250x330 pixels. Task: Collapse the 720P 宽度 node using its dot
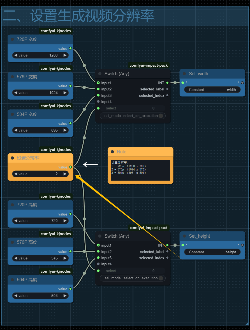coord(12,39)
